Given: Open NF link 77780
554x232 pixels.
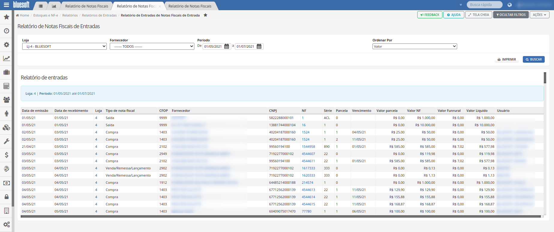Looking at the screenshot, I should point(307,211).
